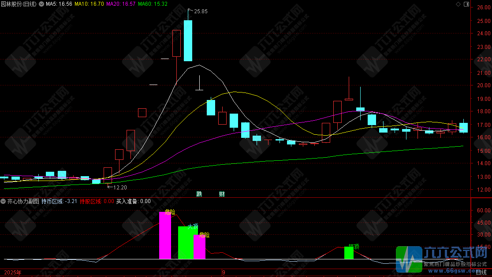492x277 pixels.
Task: Click the 25.85 high price annotation
Action: [x=200, y=11]
